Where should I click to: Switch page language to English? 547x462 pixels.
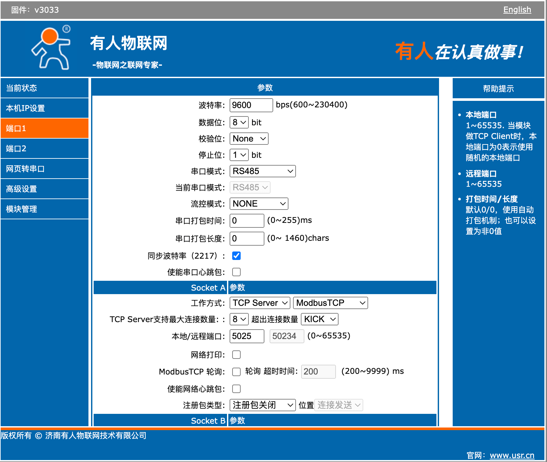pos(517,9)
